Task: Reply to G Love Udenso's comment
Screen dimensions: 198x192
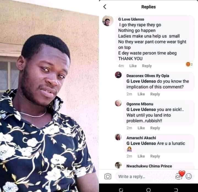Action: (x=147, y=66)
